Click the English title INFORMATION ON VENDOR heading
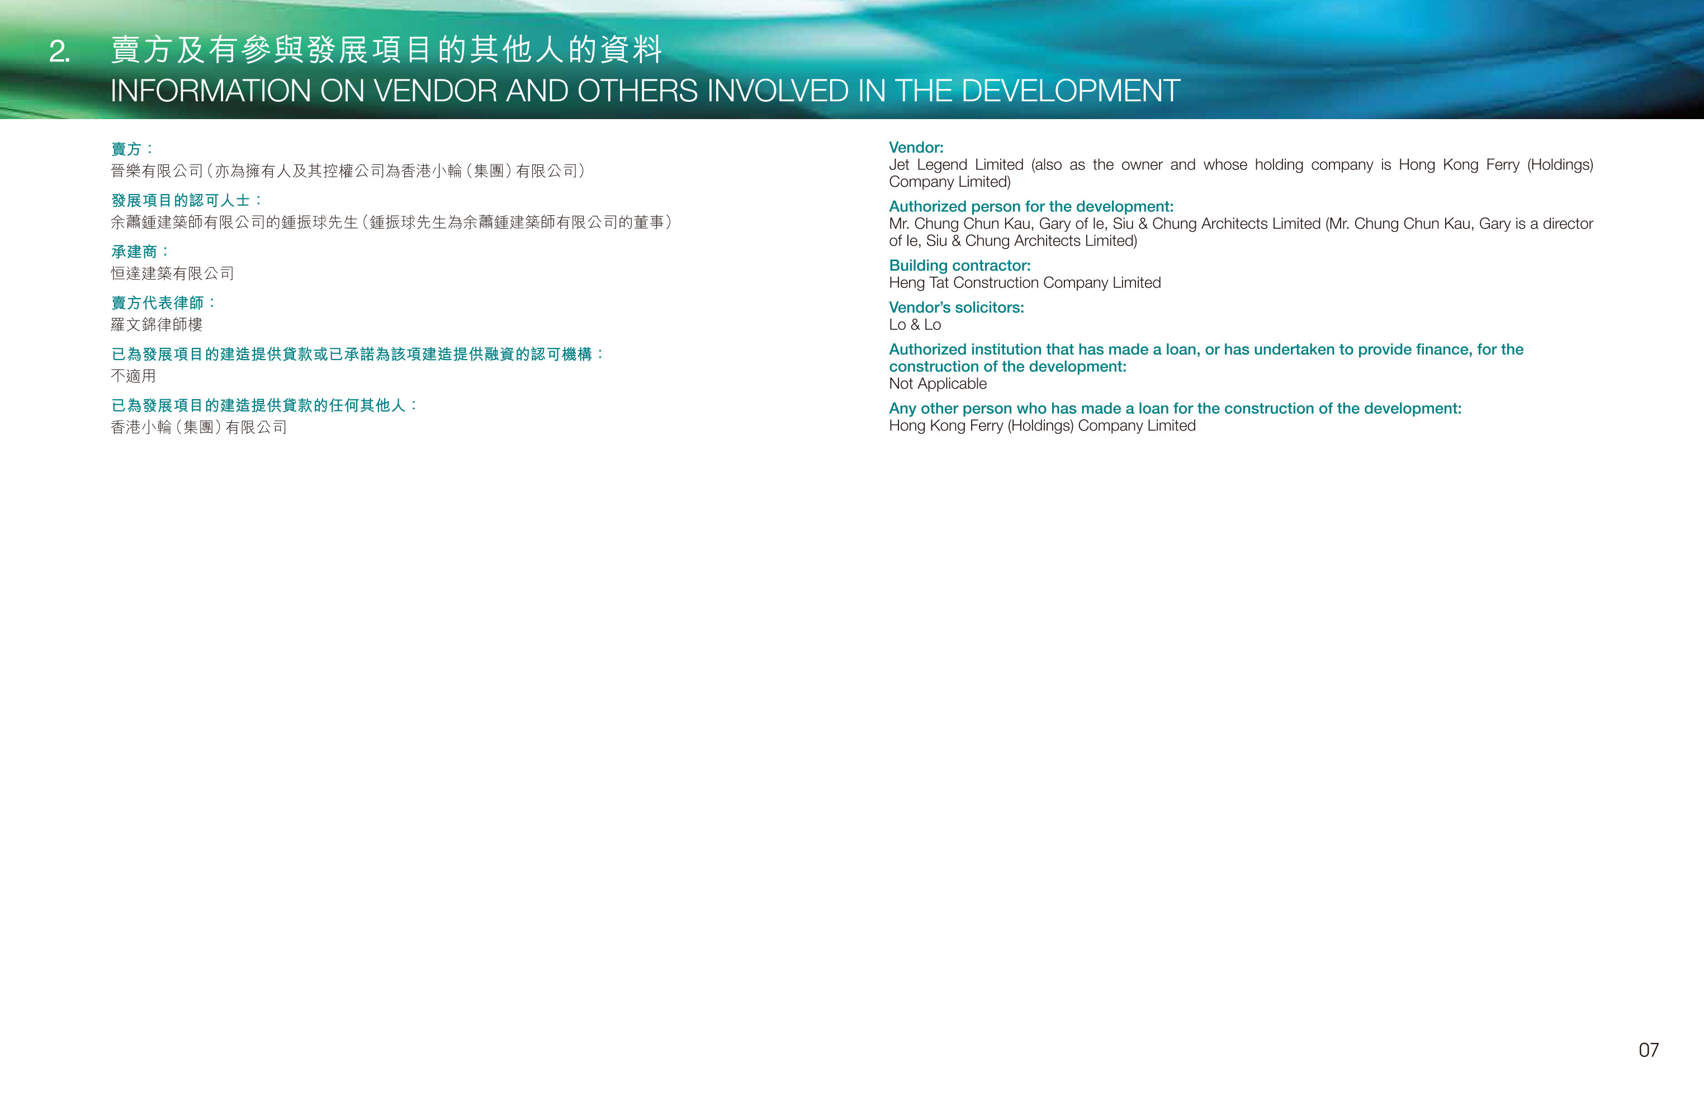Screen dimensions: 1704x1101 coord(645,91)
